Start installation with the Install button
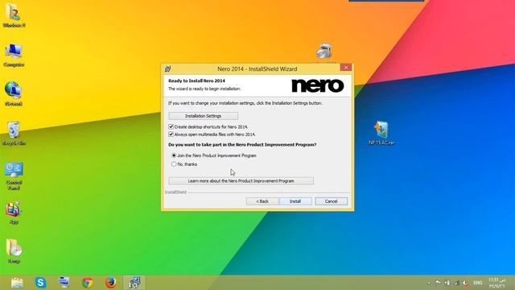 click(295, 201)
